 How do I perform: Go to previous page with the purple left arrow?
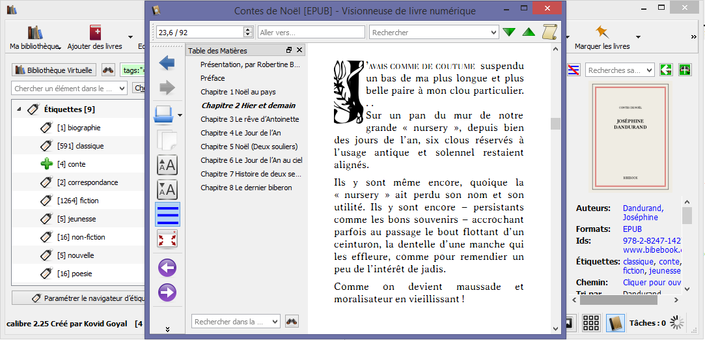click(167, 268)
